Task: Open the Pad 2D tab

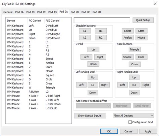Action: 97,12
